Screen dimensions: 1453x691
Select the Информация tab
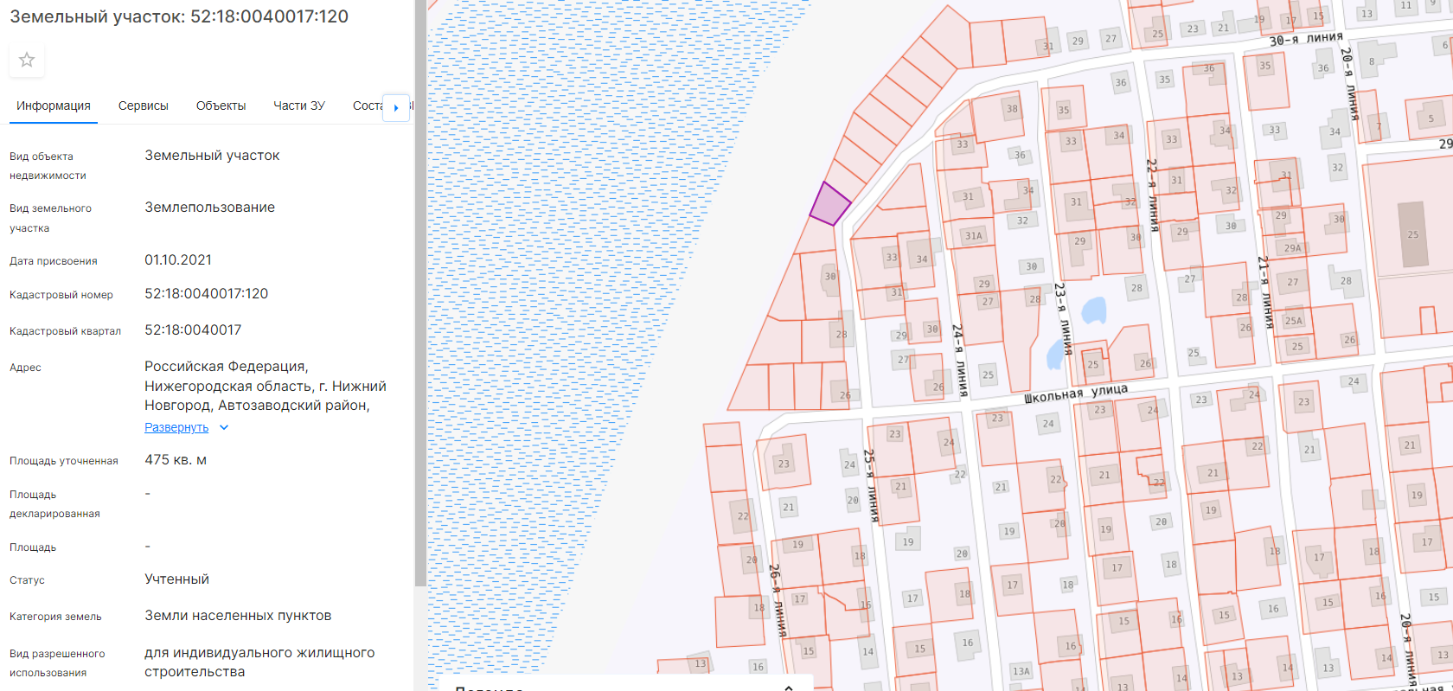(54, 106)
